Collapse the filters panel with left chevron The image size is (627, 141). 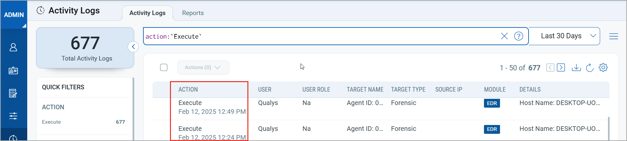(133, 47)
